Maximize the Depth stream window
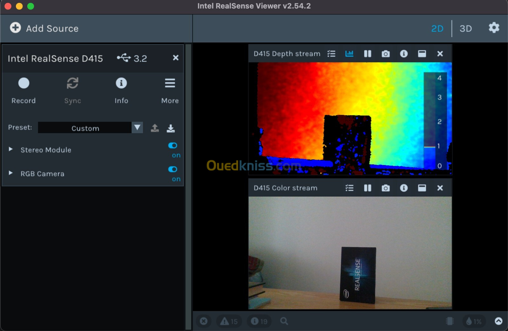 point(422,54)
